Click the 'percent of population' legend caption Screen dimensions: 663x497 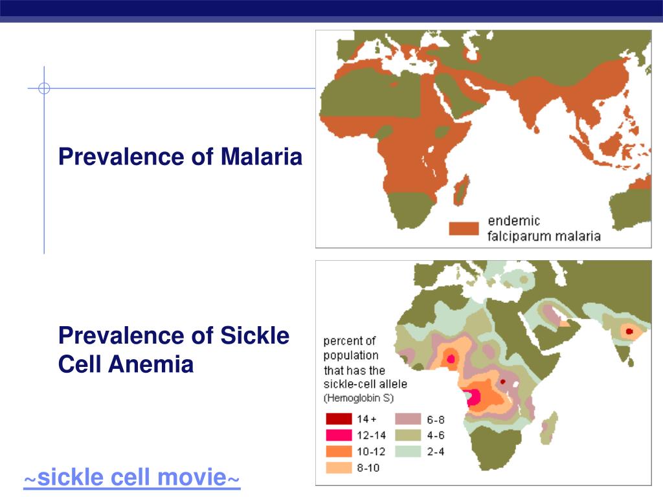[350, 348]
